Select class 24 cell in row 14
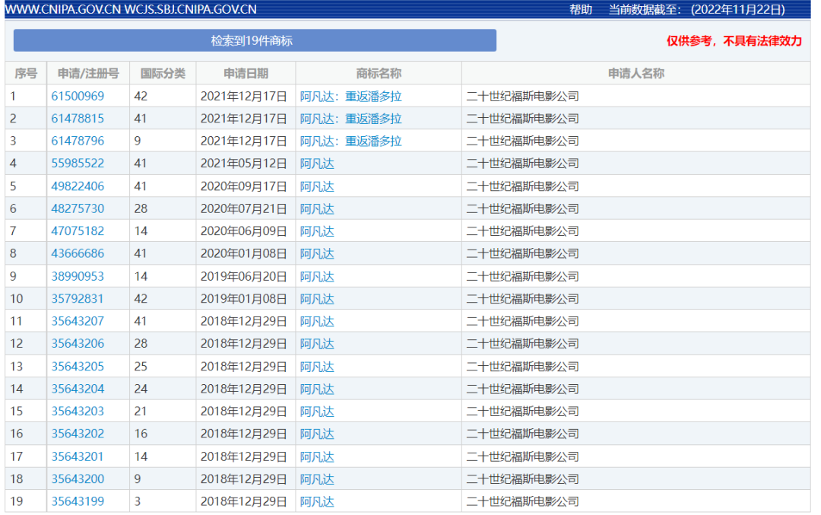 (x=163, y=389)
